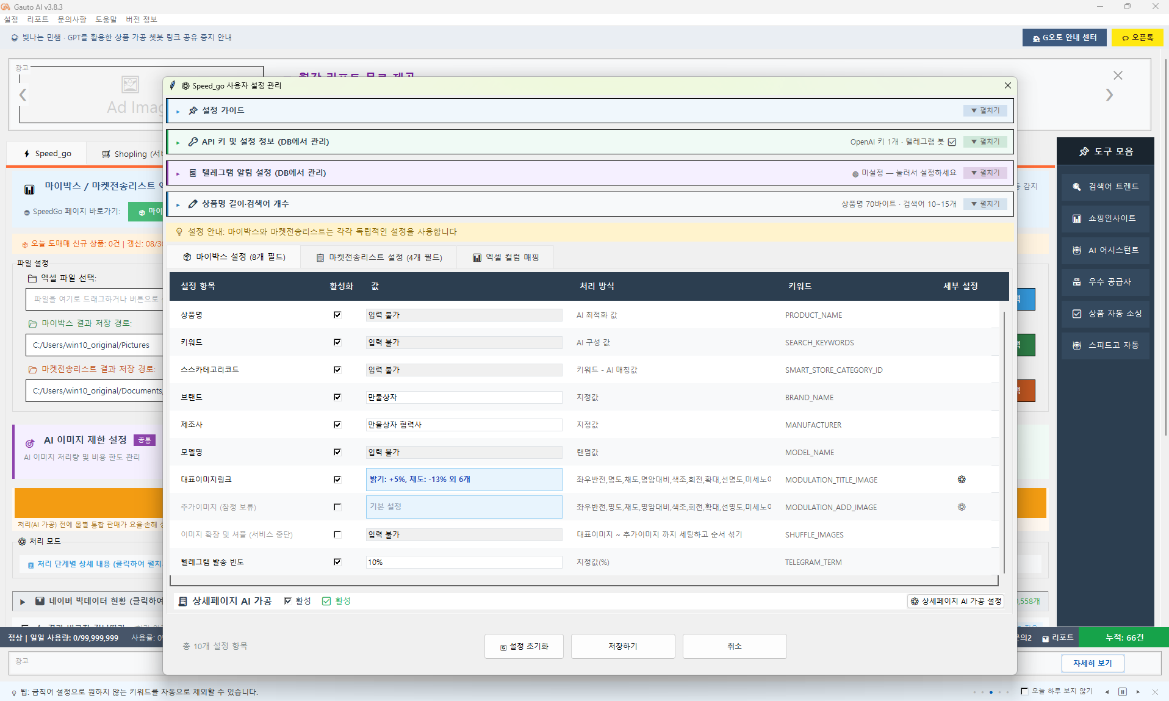Switch to 마켓전송리스트 설정 tab
Viewport: 1169px width, 701px height.
379,257
